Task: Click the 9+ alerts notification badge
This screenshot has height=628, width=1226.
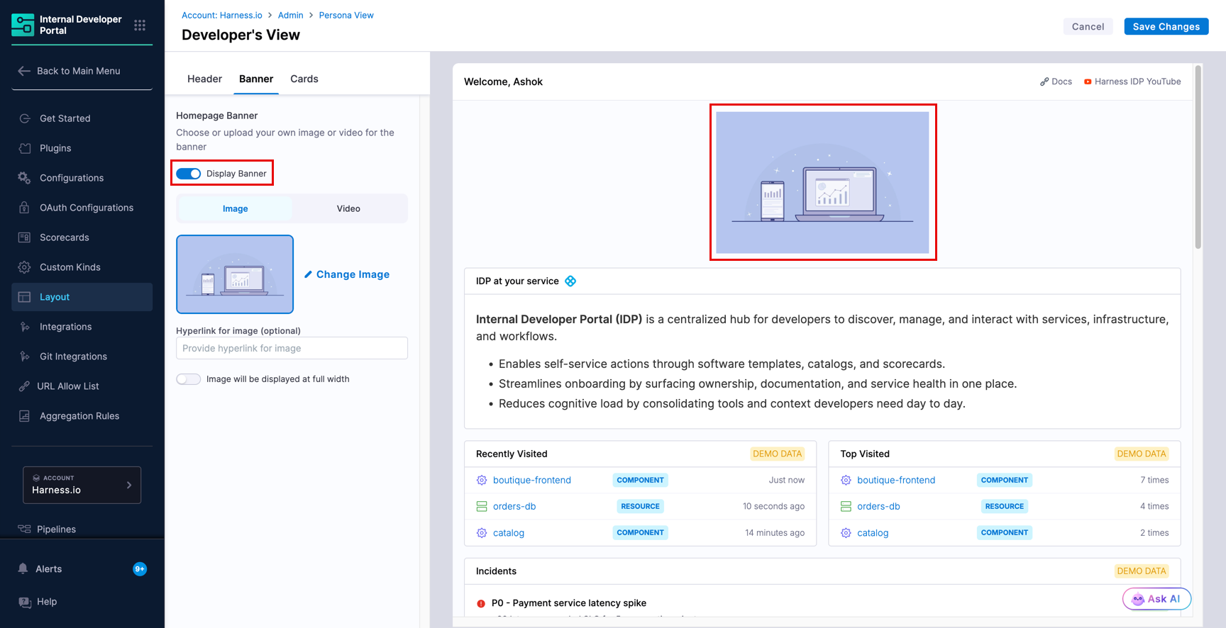Action: coord(140,569)
